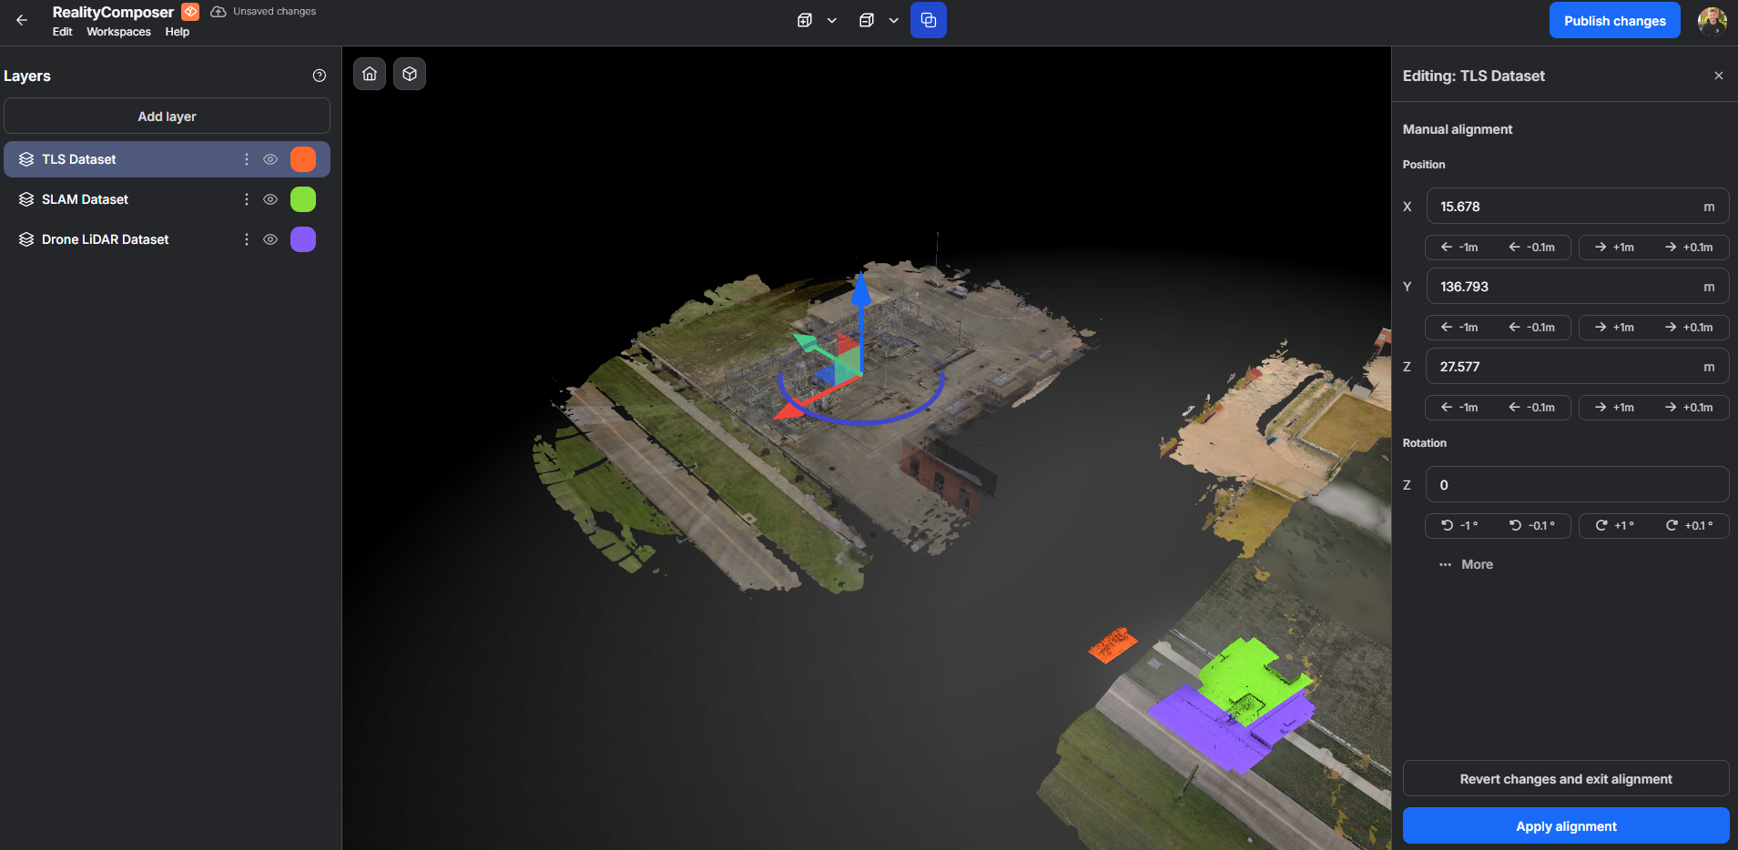Click the home view icon in viewport
Image resolution: width=1738 pixels, height=850 pixels.
370,74
